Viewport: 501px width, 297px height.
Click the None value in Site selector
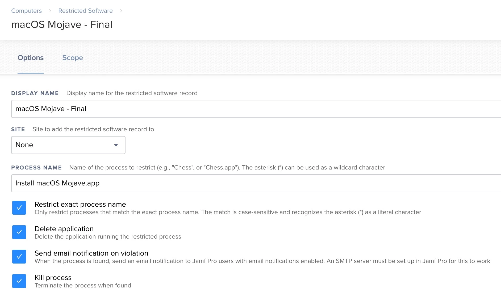24,145
